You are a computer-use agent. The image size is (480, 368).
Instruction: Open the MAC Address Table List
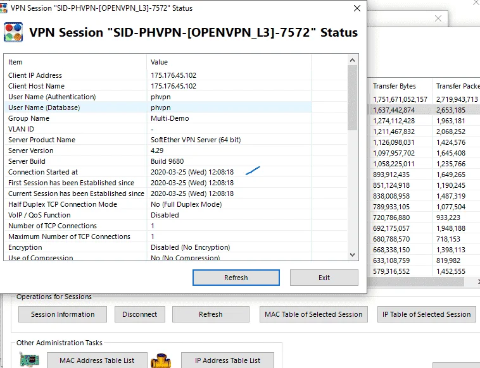[97, 360]
